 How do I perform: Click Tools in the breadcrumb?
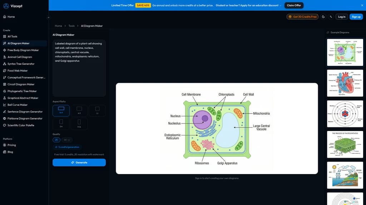click(x=71, y=26)
